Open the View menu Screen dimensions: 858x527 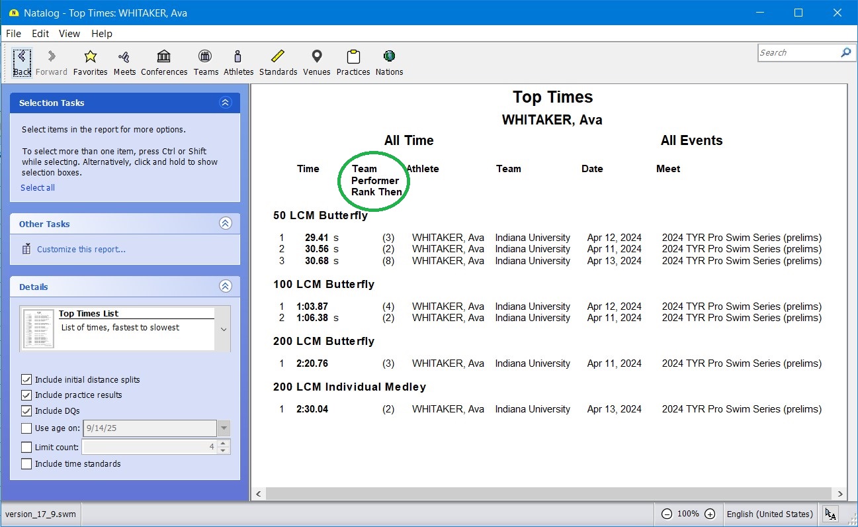click(69, 34)
